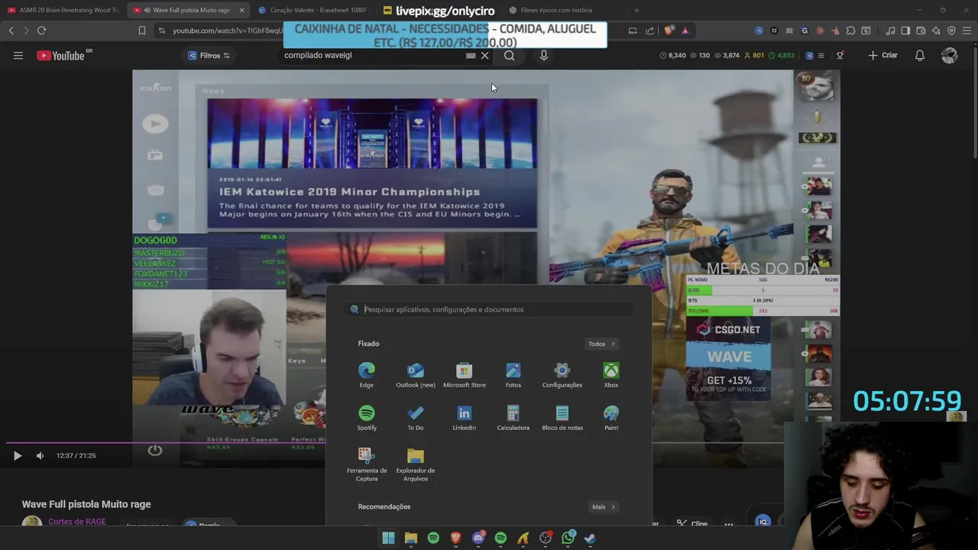The height and width of the screenshot is (550, 978).
Task: Open YouTube account avatar menu
Action: [950, 55]
